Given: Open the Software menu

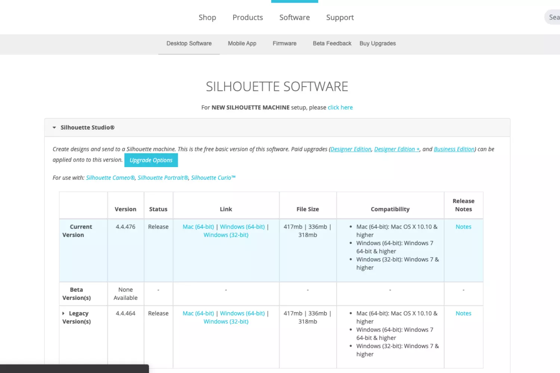Looking at the screenshot, I should click(x=295, y=18).
